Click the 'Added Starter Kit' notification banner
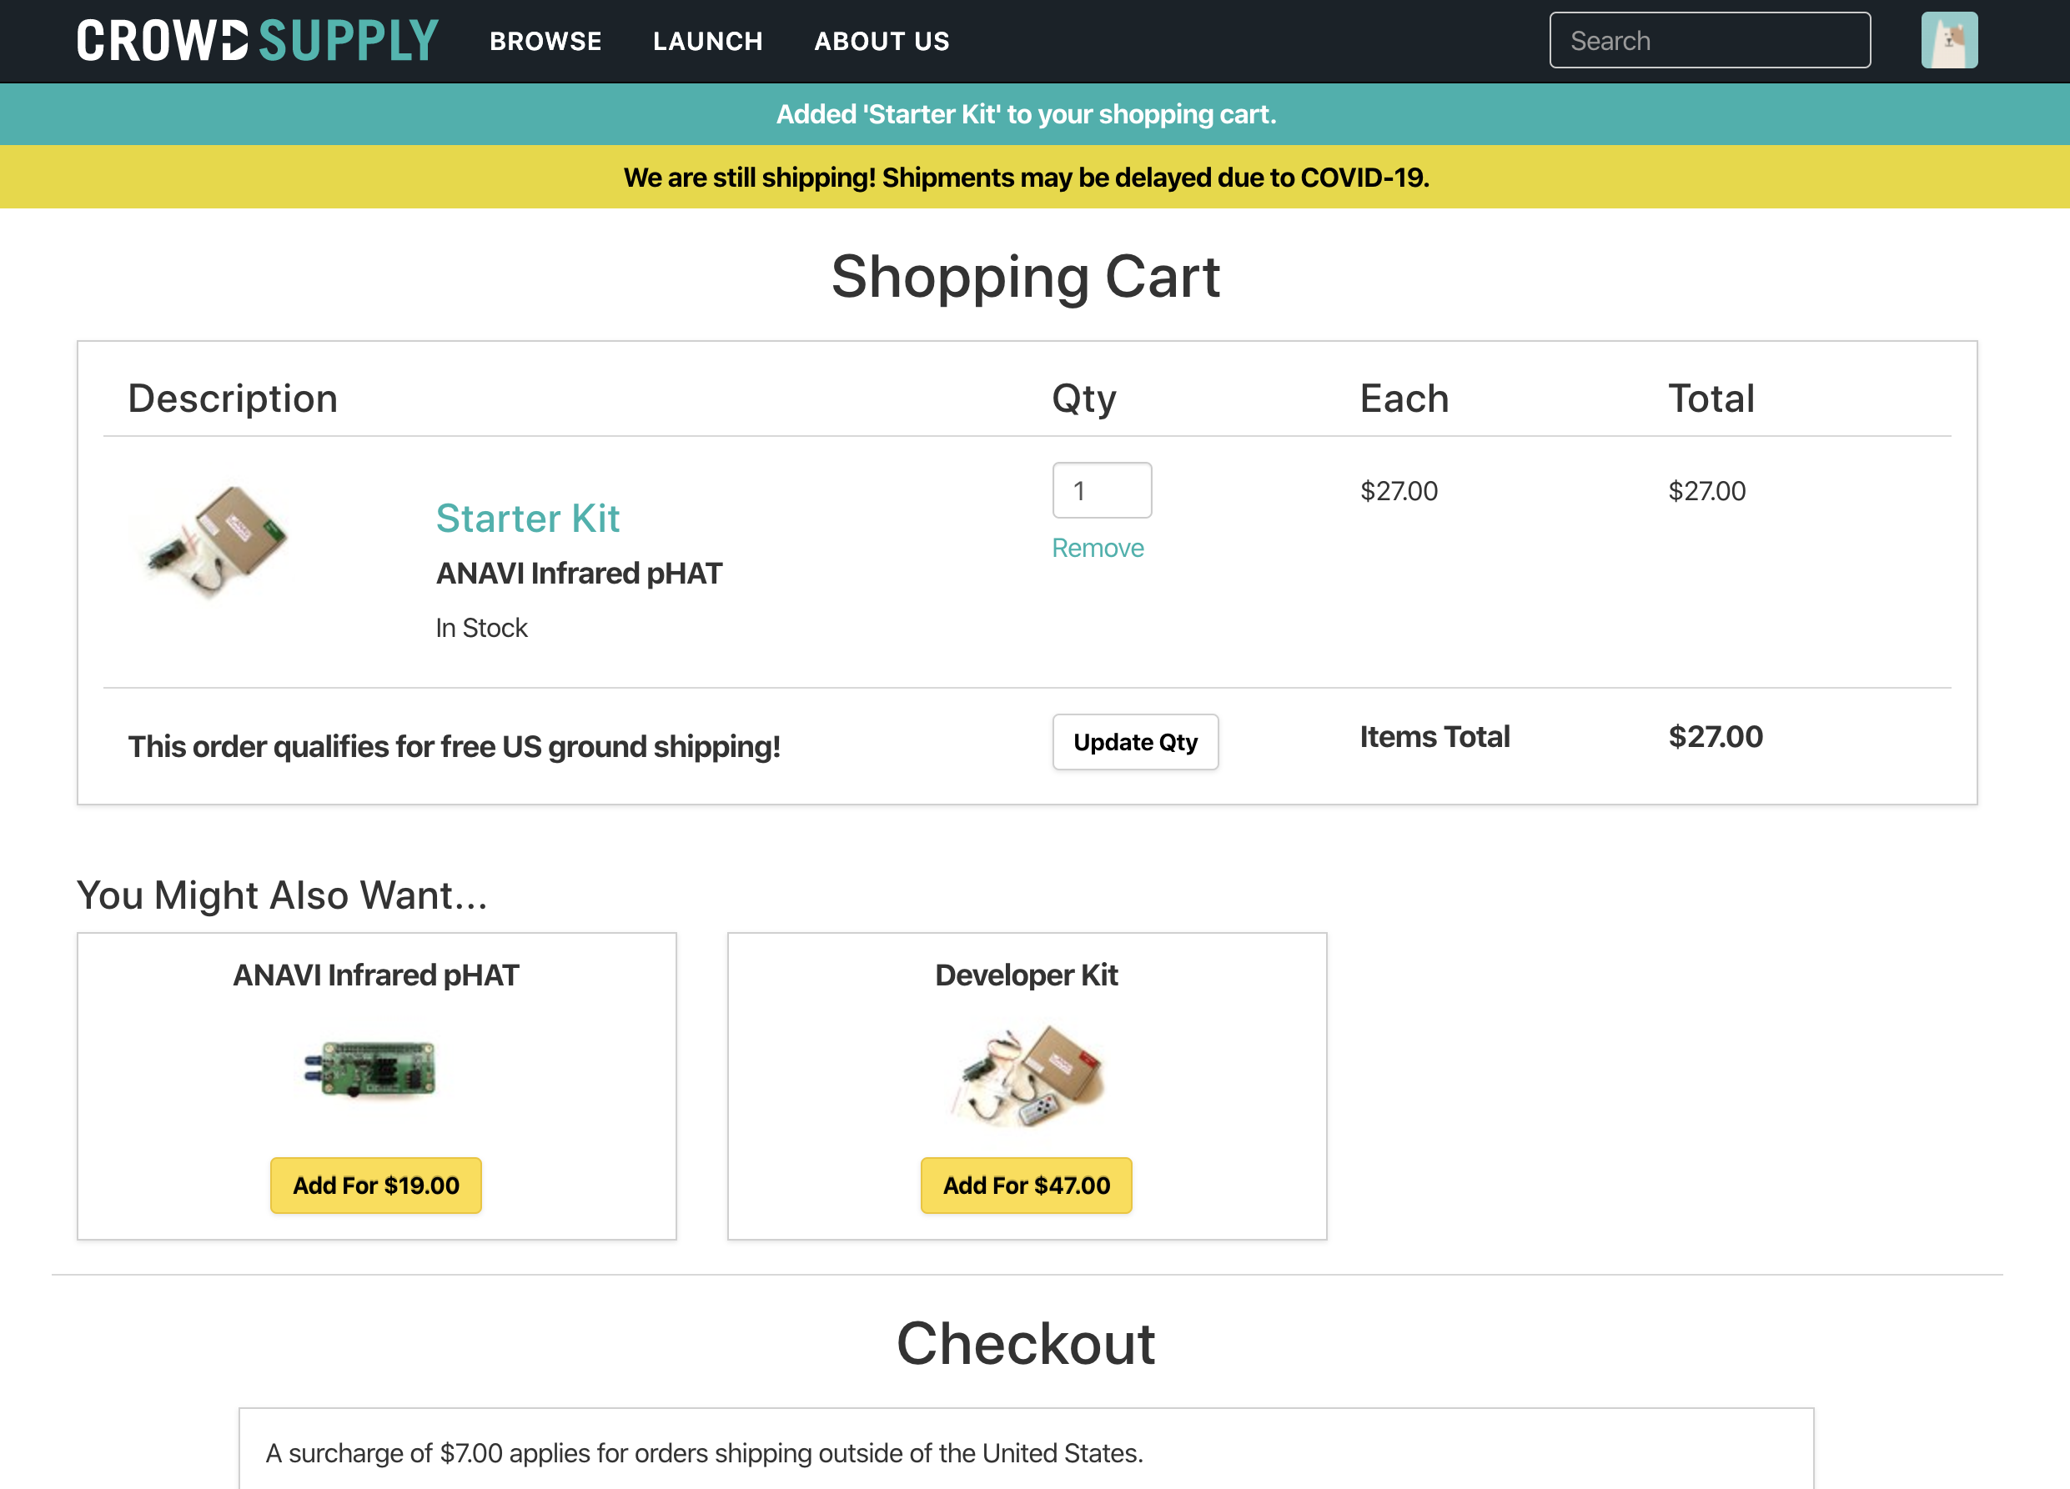2070x1489 pixels. pyautogui.click(x=1026, y=115)
